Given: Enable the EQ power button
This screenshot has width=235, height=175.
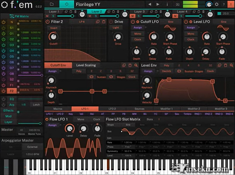Looking at the screenshot, I should 4,99.
